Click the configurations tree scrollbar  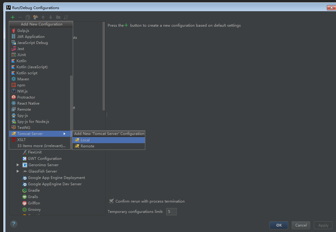pos(104,66)
